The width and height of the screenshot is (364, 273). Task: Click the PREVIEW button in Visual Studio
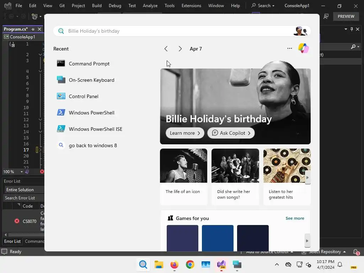[346, 16]
